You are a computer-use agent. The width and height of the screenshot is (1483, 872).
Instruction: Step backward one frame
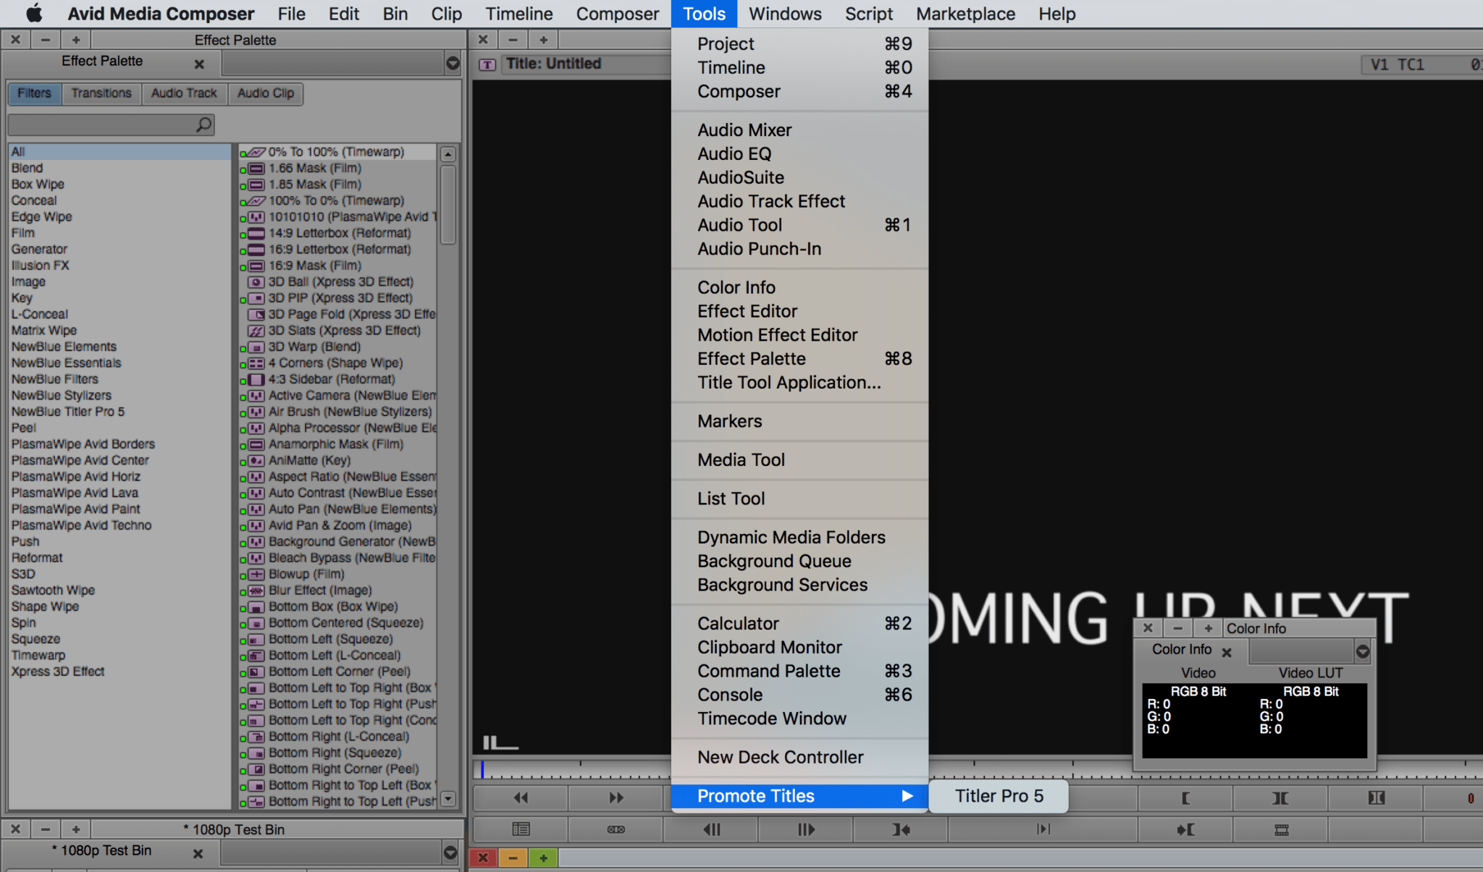pos(711,829)
